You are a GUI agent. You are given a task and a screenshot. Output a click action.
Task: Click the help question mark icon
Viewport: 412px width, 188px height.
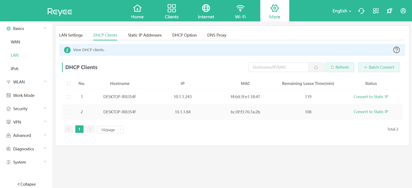pyautogui.click(x=396, y=50)
